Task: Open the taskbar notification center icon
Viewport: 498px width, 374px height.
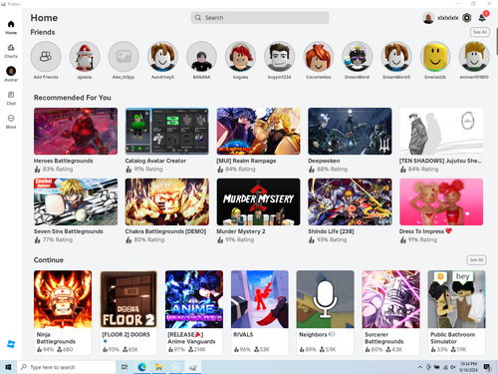Action: tap(487, 367)
